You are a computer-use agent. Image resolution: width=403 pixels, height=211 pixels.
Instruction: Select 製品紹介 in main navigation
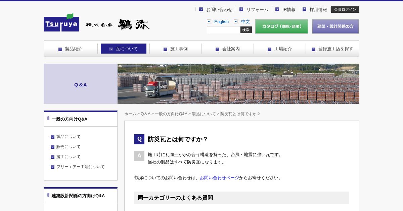pos(71,49)
